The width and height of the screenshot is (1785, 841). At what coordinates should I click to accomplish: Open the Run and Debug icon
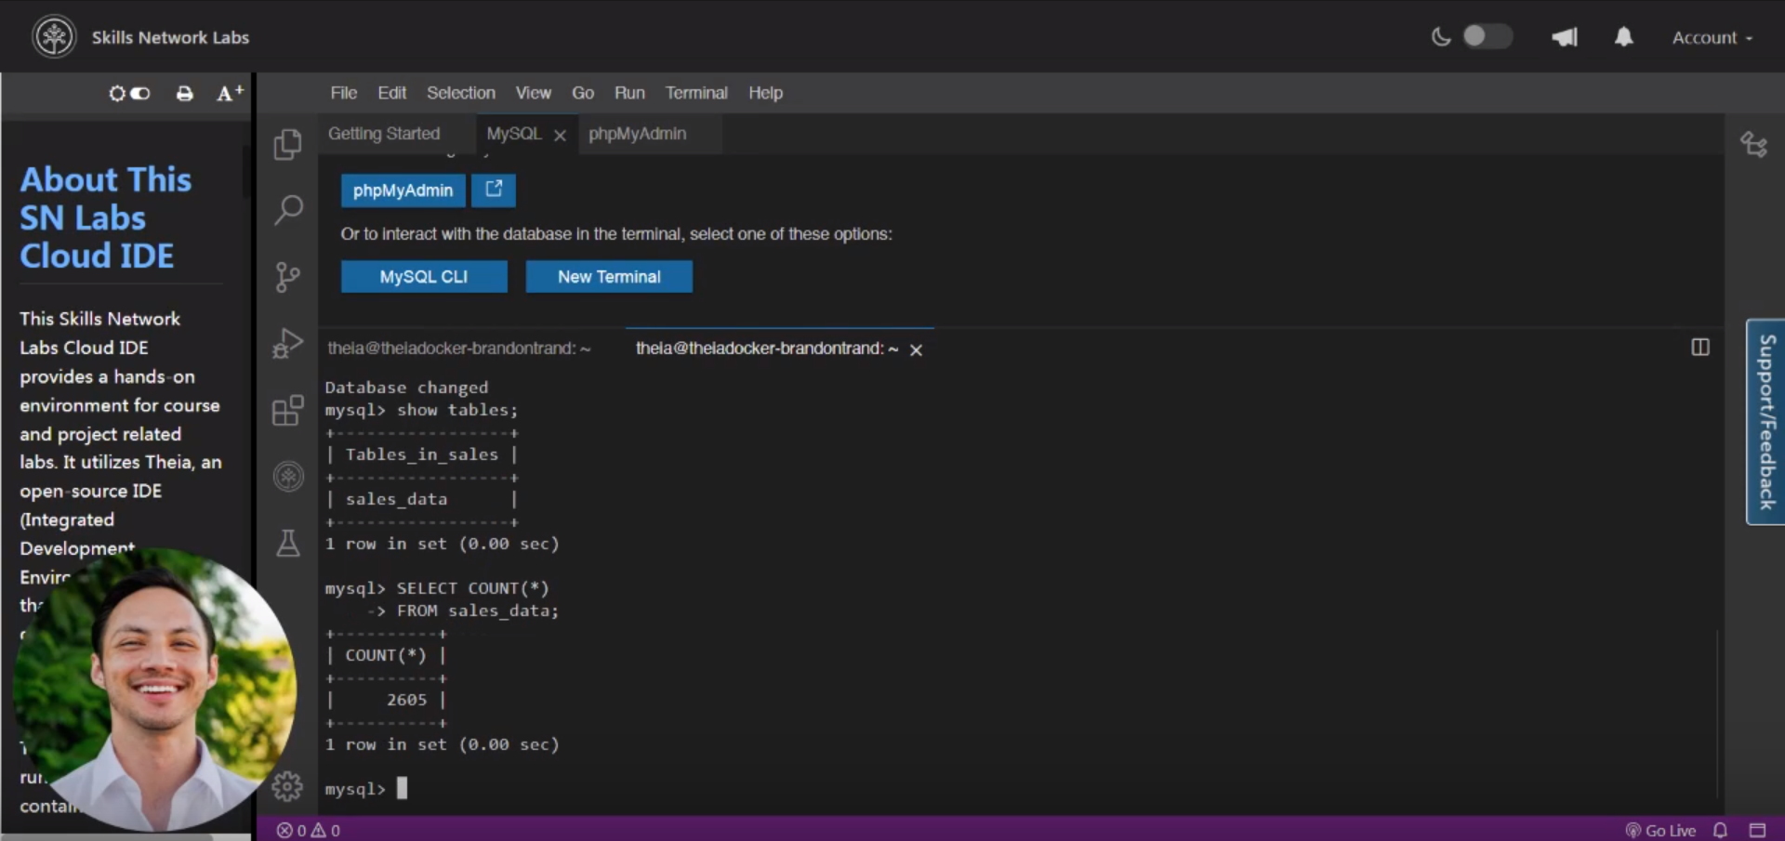[287, 344]
